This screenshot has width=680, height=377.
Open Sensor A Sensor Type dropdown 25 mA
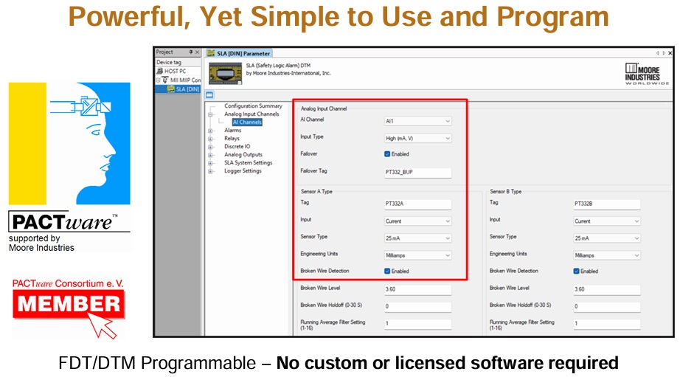coord(417,238)
